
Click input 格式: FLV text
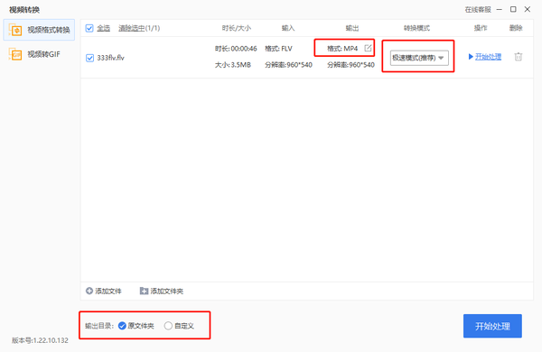click(x=278, y=49)
